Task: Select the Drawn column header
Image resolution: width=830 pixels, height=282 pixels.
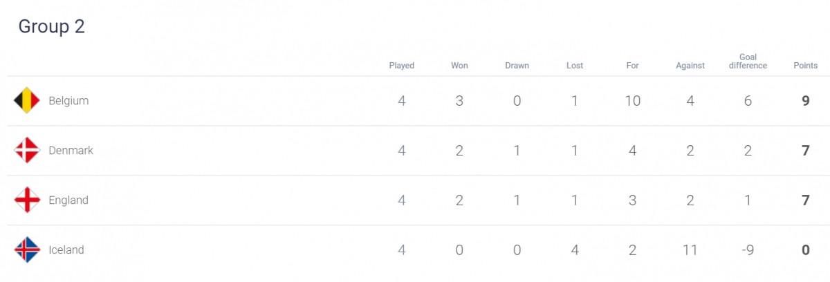Action: tap(517, 66)
